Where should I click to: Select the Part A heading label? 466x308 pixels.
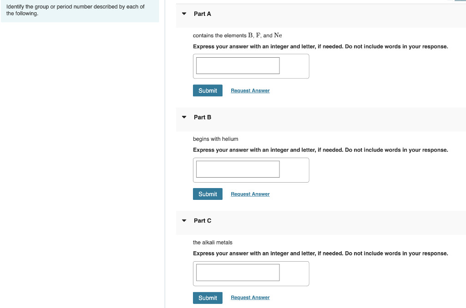[202, 14]
